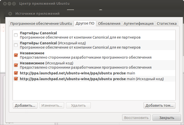Click the Закрыть button
The height and width of the screenshot is (125, 184).
167,118
